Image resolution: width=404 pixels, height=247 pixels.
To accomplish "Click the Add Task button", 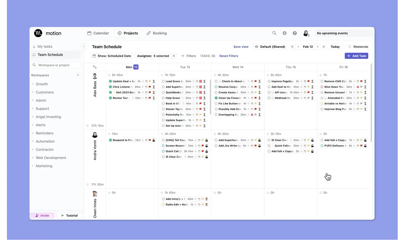I will (x=356, y=55).
